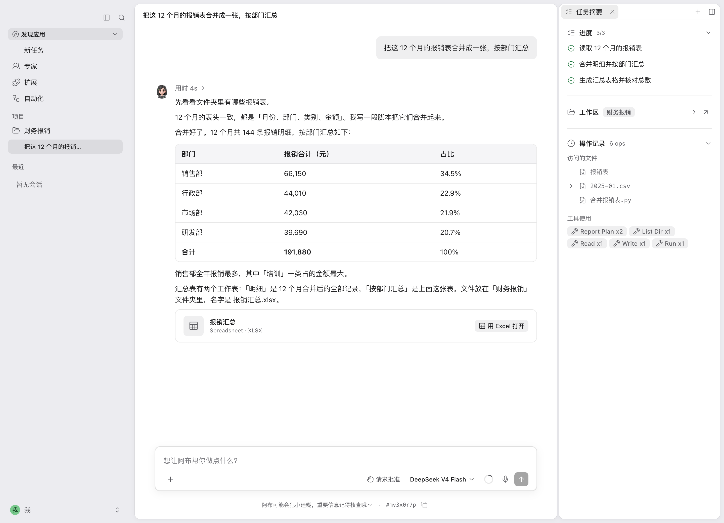This screenshot has width=724, height=523.
Task: Click the check mark for 合并明细并按部门汇总
Action: [x=571, y=64]
